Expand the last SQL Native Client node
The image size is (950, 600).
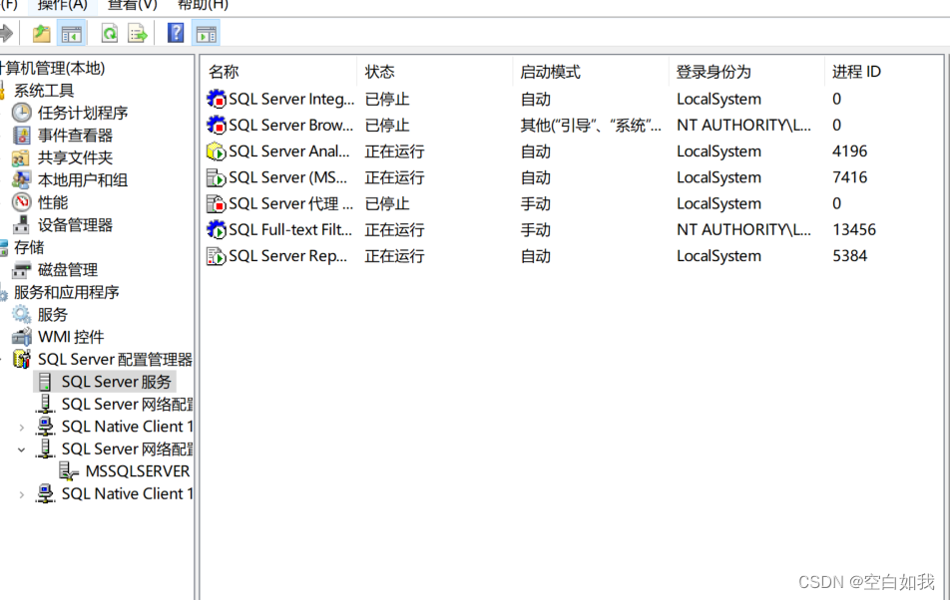(22, 494)
